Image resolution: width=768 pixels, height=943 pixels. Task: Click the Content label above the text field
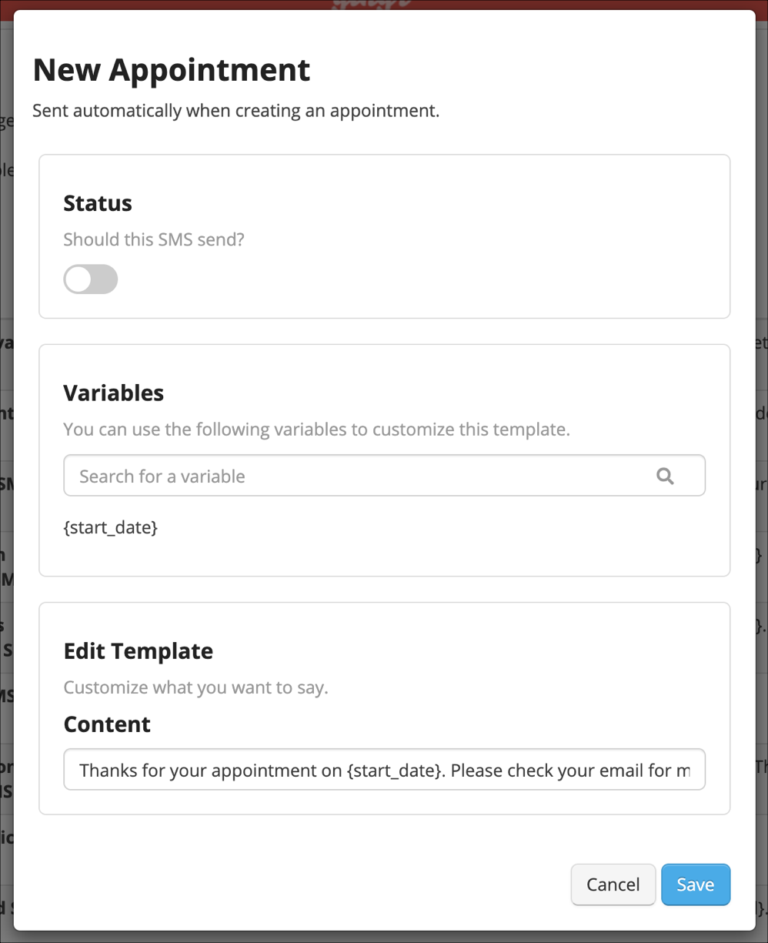pos(106,724)
